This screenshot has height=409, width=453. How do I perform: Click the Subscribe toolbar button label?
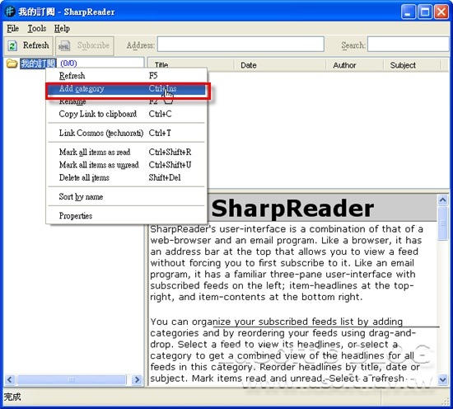93,45
